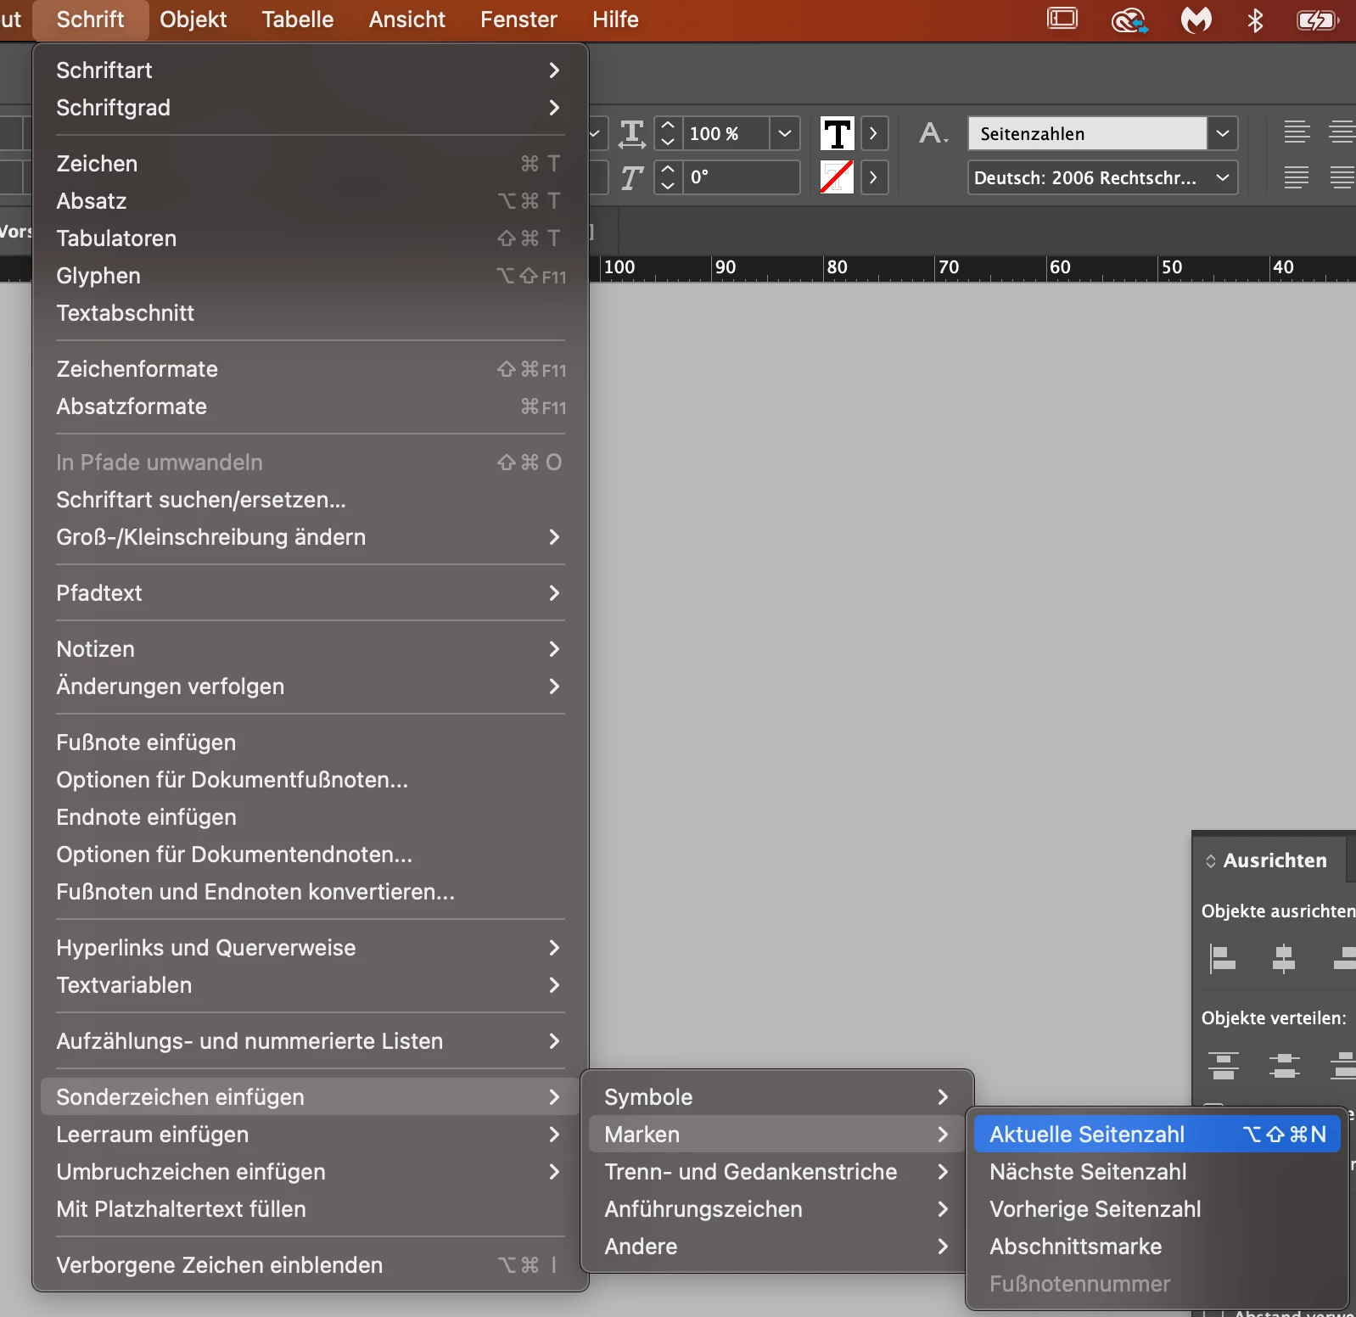This screenshot has height=1317, width=1356.
Task: Open Absatzformate panel entry
Action: point(310,406)
